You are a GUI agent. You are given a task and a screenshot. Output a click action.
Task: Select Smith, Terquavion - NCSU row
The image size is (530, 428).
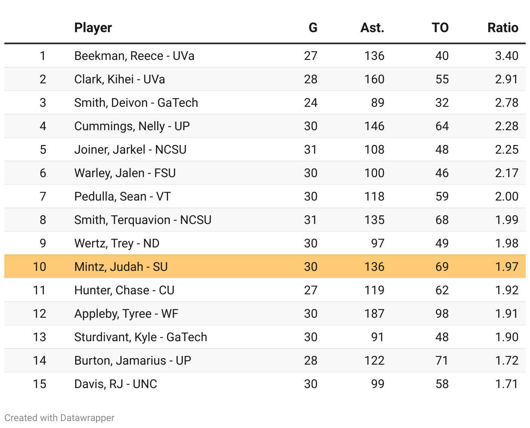tap(142, 220)
